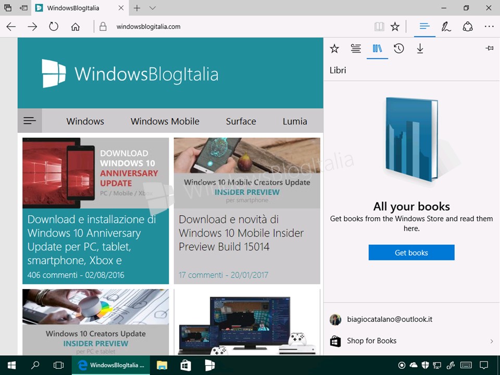Open OneDrive cloud tray icon
Viewport: 500px width, 375px height.
(413, 365)
